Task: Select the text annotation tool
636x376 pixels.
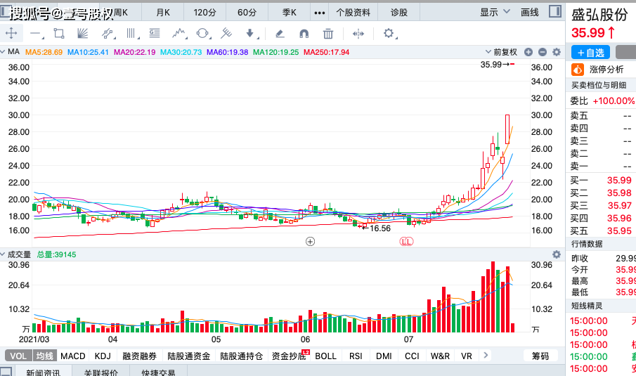Action: [x=155, y=33]
